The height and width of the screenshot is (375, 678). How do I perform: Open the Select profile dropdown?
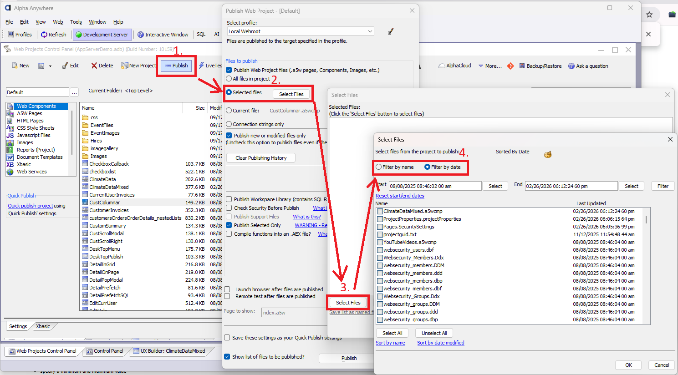coord(301,31)
